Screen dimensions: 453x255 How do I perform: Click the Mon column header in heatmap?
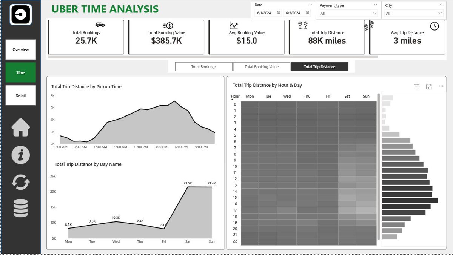250,96
